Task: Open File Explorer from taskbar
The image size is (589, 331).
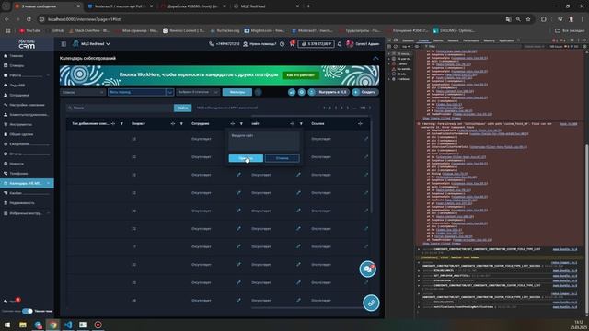Action: [x=23, y=325]
